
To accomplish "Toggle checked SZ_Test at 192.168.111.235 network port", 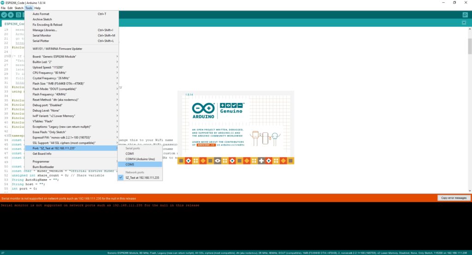I will click(x=140, y=178).
